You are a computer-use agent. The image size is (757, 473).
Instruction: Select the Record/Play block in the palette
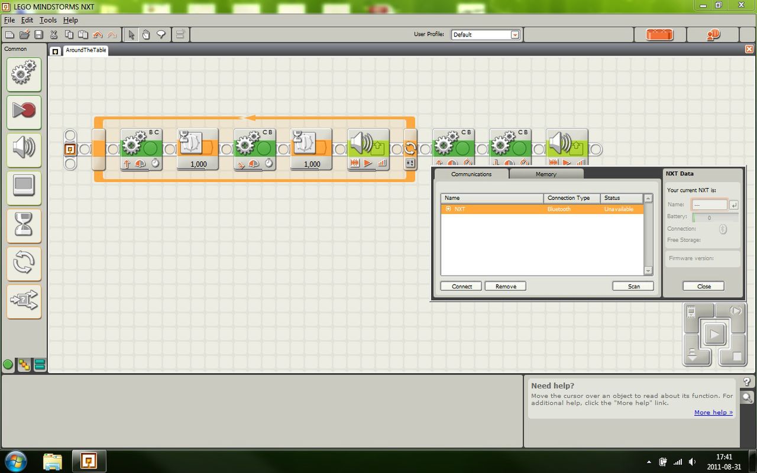pos(24,112)
